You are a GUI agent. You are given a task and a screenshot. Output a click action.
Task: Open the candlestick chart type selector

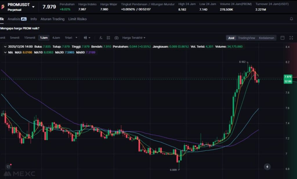coord(87,38)
